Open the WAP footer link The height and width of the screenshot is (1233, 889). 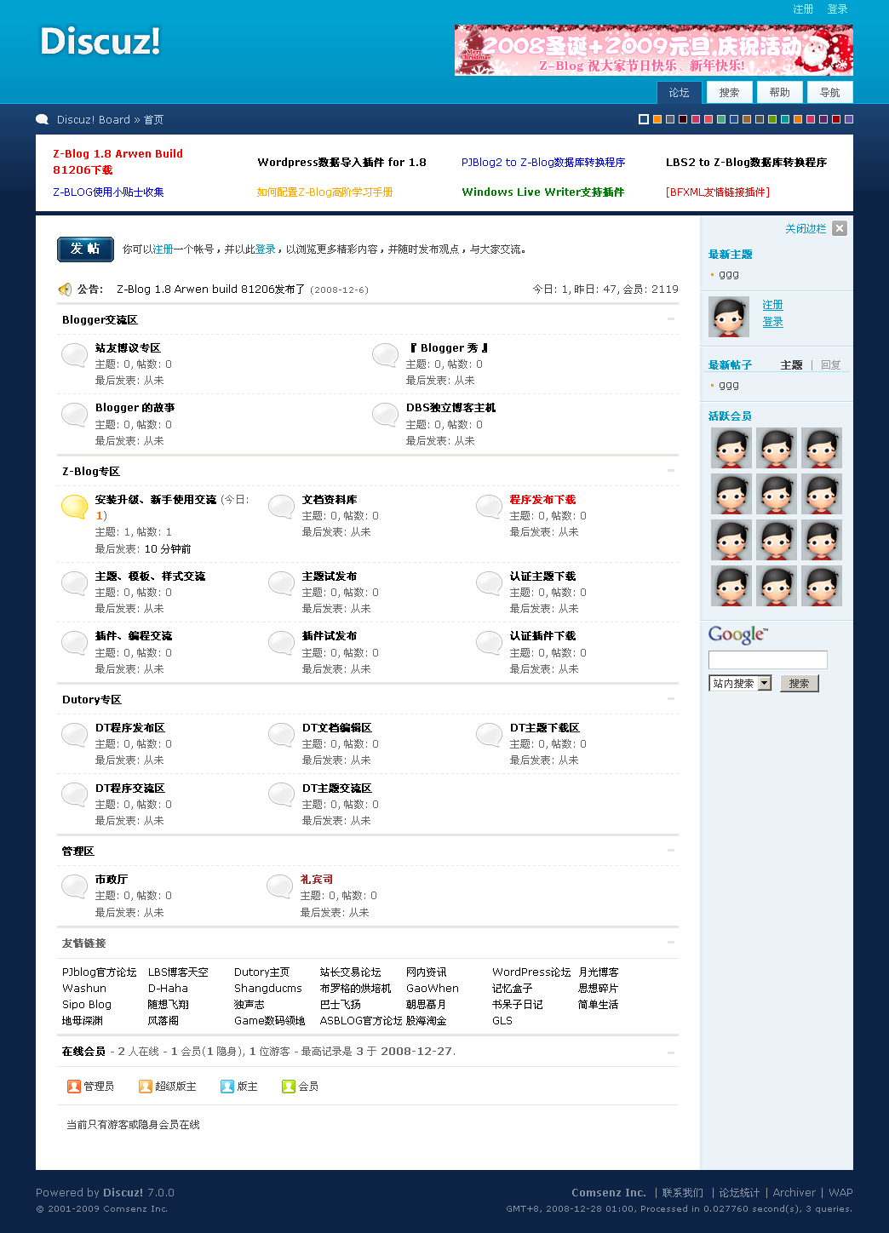click(x=840, y=1193)
